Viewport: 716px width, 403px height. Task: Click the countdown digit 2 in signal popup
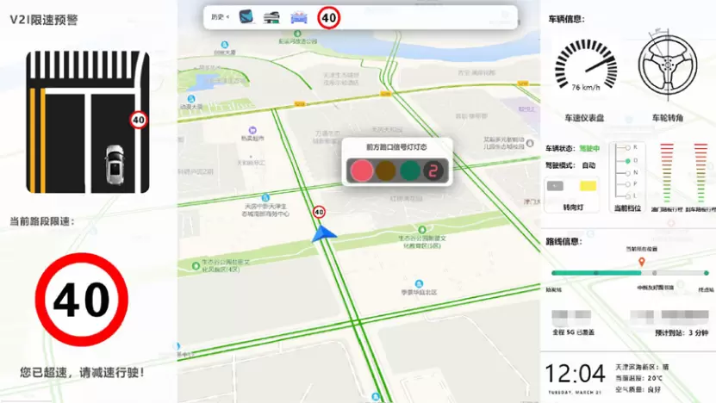point(433,170)
